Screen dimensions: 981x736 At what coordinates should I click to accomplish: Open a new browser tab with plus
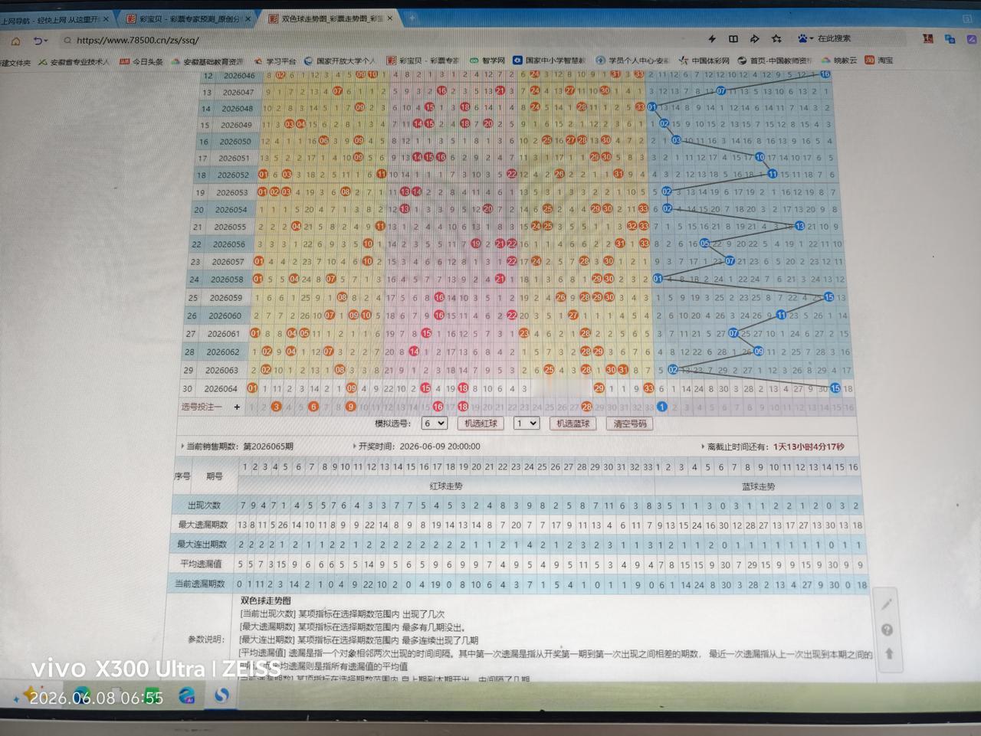coord(412,18)
